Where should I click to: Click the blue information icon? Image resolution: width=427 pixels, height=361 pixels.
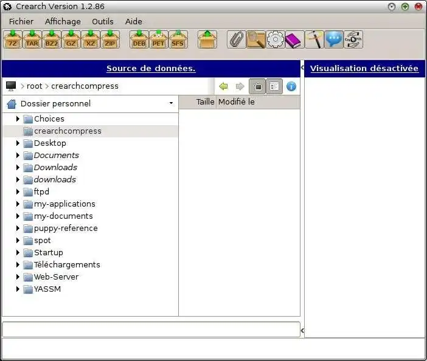[291, 86]
